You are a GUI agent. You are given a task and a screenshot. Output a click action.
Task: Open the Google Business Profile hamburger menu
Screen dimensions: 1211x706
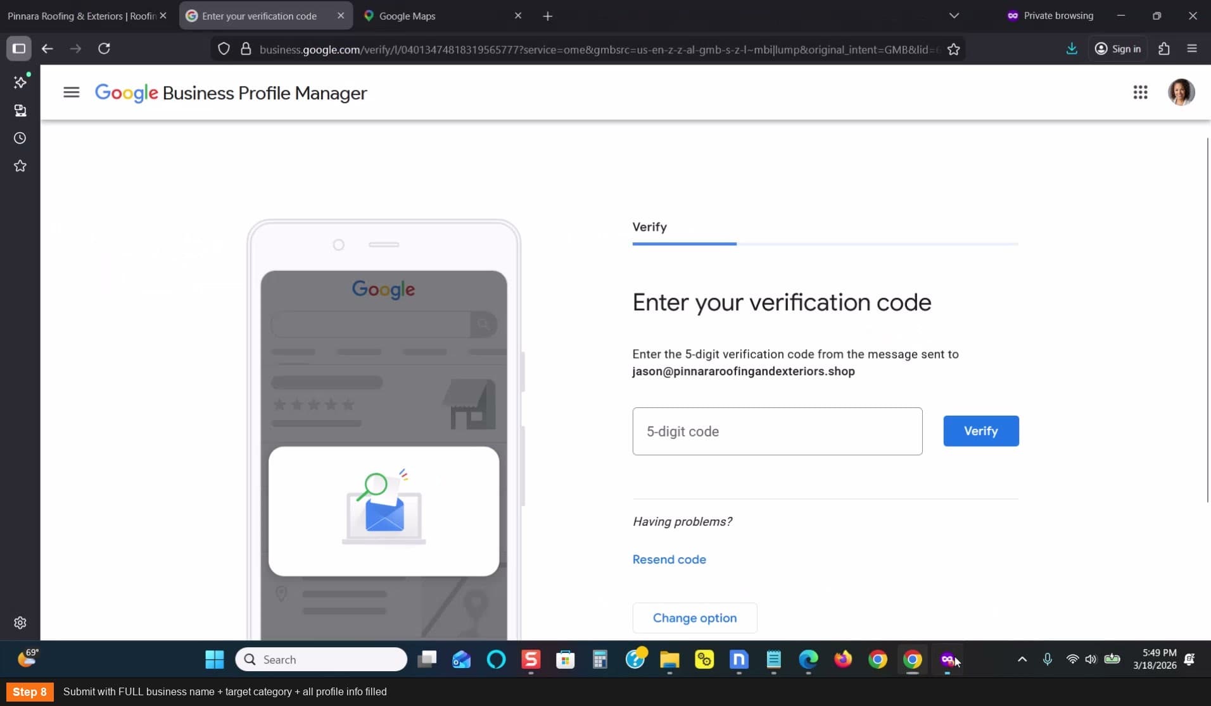(x=72, y=93)
